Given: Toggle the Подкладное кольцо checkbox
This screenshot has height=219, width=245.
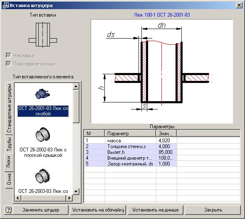Looking at the screenshot, I should pyautogui.click(x=8, y=63).
